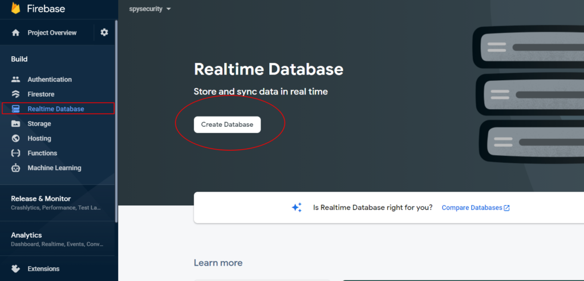584x281 pixels.
Task: Click 'Store and sync data in real time' text
Action: (261, 92)
